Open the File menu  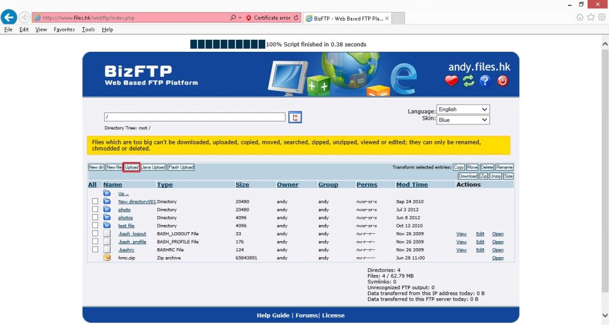click(x=8, y=30)
